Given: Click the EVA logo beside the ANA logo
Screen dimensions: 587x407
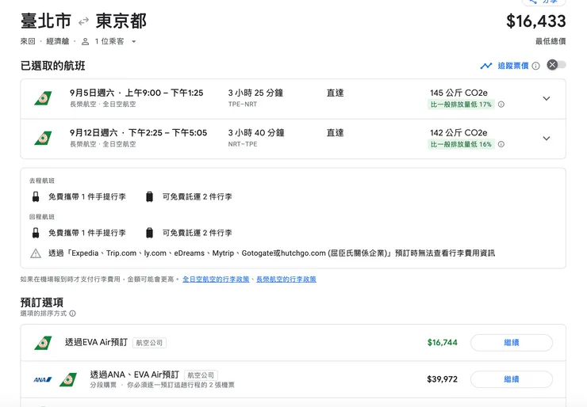Looking at the screenshot, I should 68,379.
